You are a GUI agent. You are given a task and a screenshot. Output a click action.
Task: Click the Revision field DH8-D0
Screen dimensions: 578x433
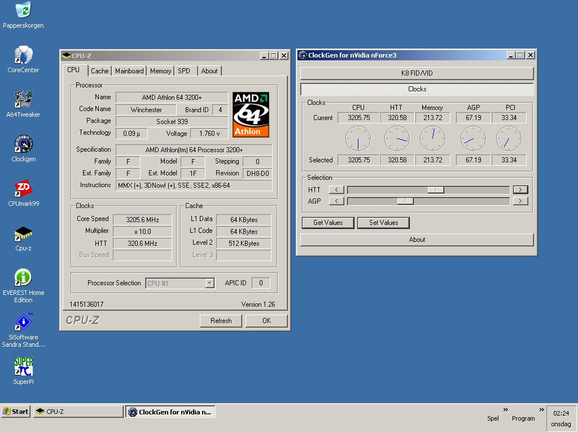(257, 174)
